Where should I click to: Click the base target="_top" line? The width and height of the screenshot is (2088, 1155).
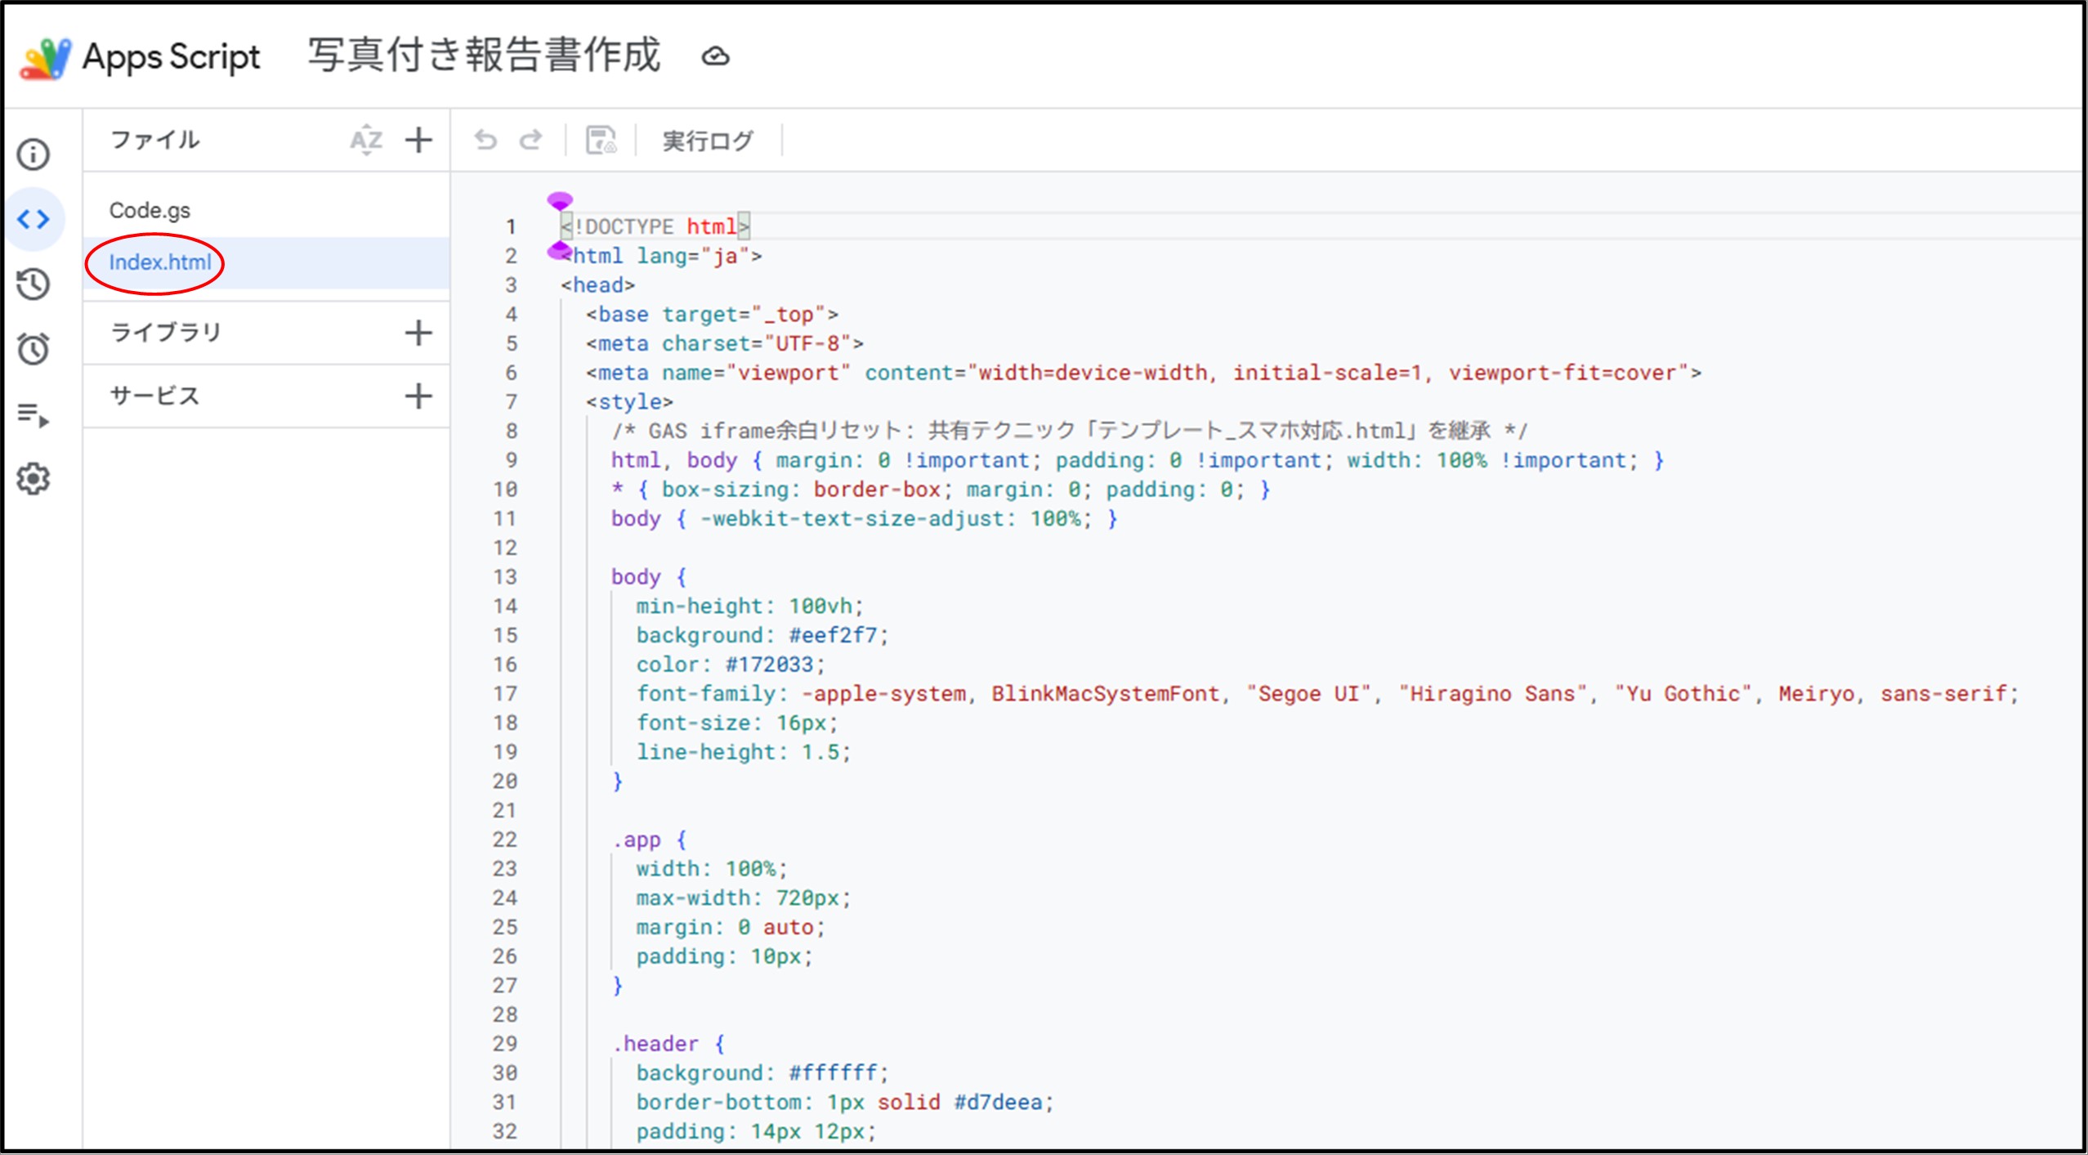712,314
